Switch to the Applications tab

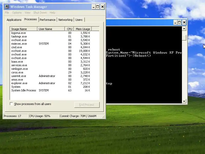pyautogui.click(x=14, y=20)
